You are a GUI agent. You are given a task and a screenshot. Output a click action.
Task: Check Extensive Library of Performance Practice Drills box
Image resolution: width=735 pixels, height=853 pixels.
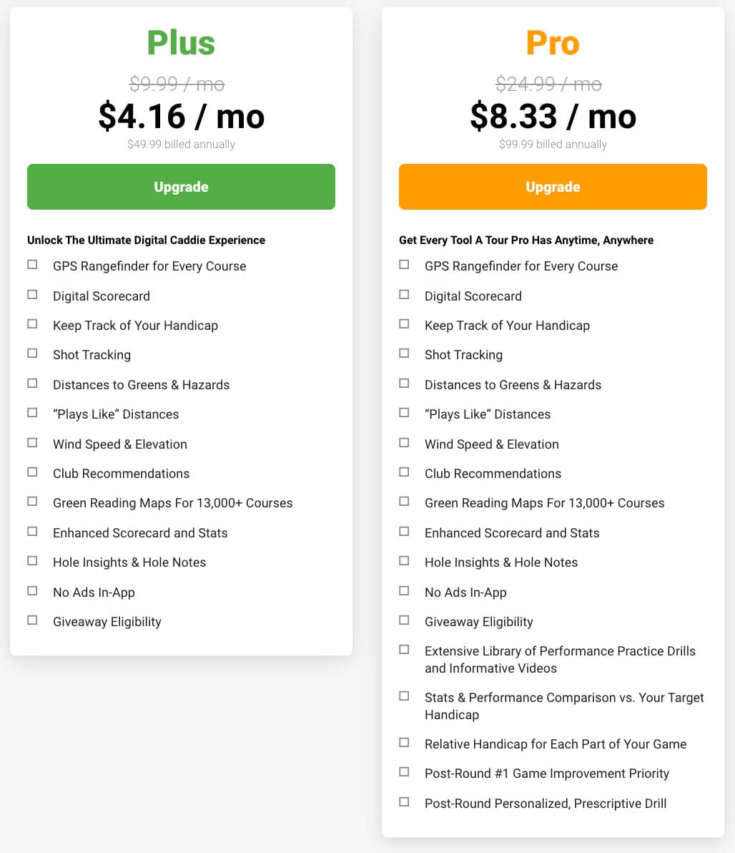point(404,650)
